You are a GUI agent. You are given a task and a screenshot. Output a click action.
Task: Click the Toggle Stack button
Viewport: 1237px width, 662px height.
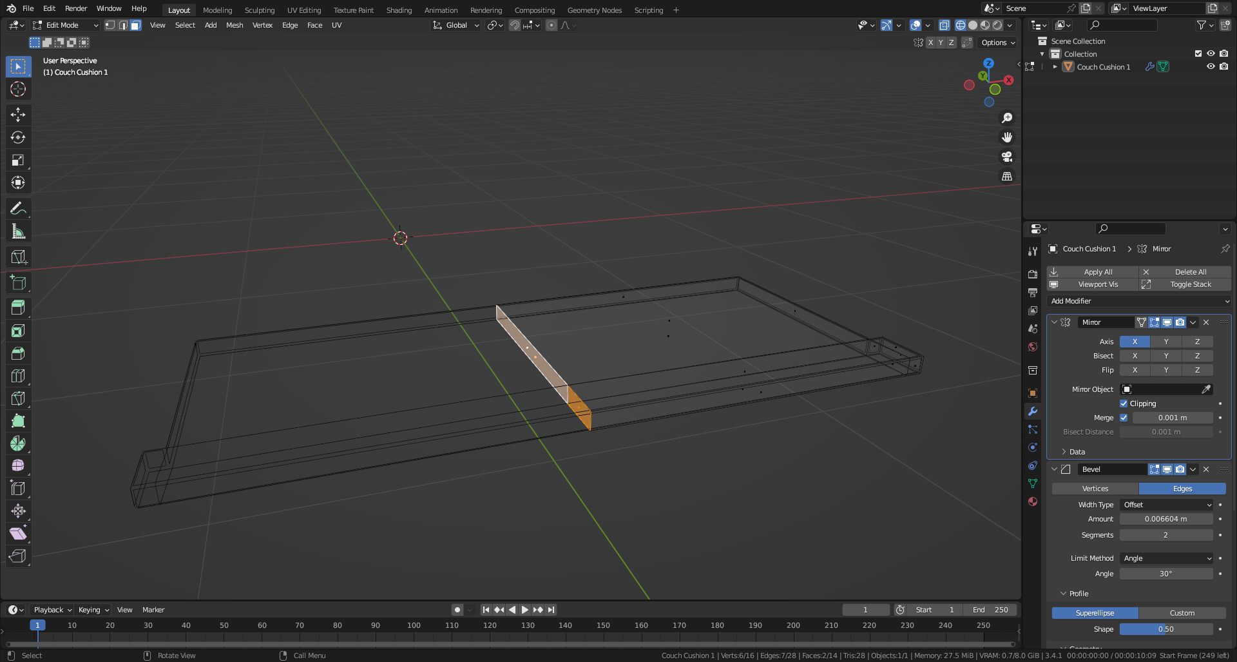pyautogui.click(x=1185, y=284)
